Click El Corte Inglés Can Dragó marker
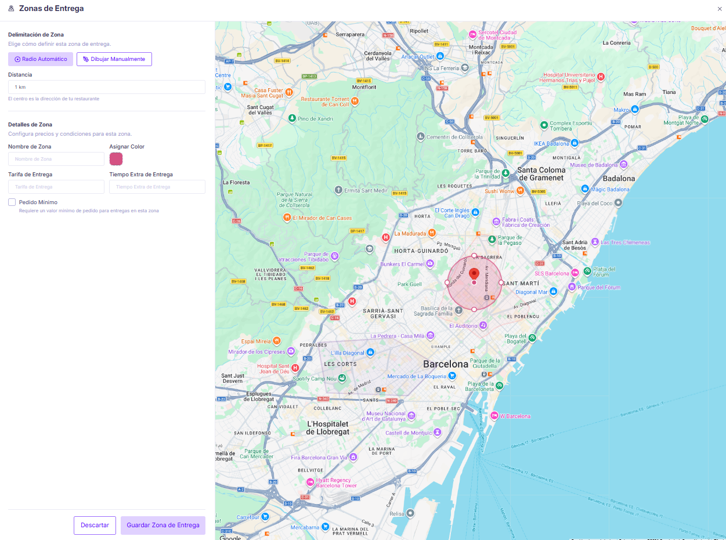 click(475, 212)
